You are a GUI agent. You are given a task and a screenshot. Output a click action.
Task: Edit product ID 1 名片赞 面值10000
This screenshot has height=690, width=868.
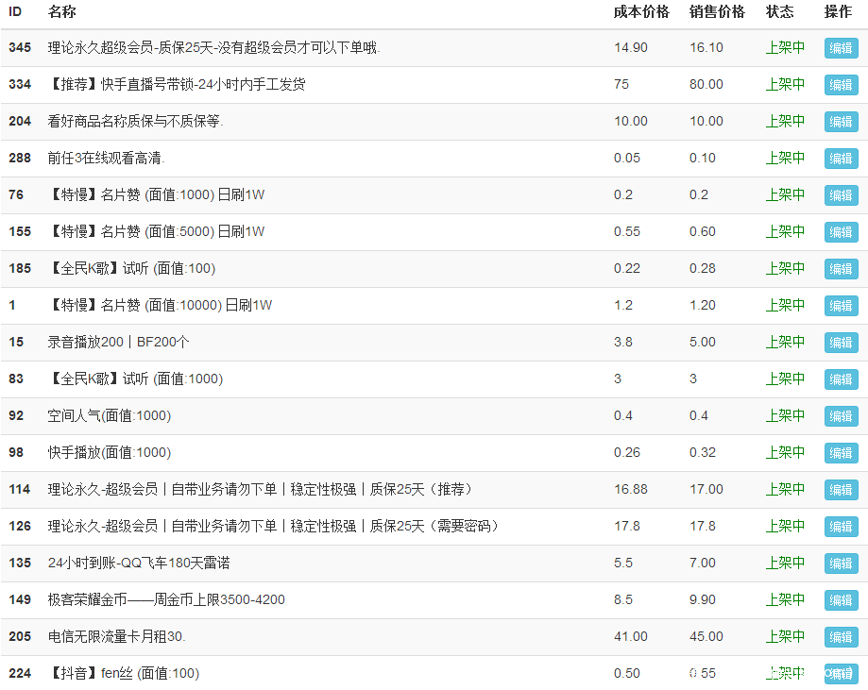(x=841, y=306)
